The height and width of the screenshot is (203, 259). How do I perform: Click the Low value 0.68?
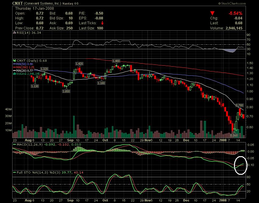pyautogui.click(x=40, y=23)
